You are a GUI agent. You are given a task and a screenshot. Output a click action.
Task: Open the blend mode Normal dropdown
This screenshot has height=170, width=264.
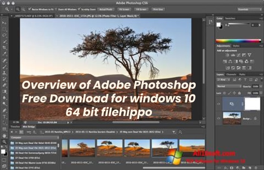[x=229, y=86]
